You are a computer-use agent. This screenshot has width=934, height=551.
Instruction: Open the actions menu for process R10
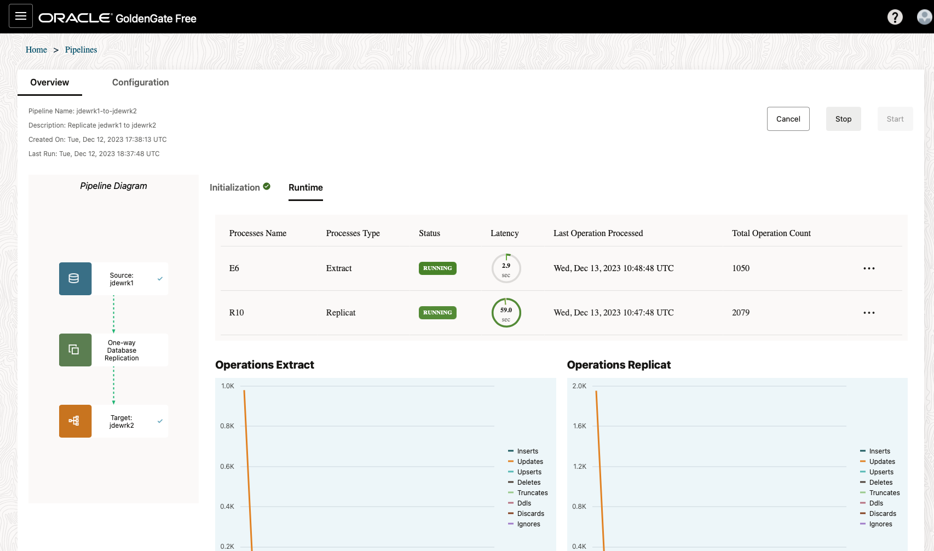[x=869, y=313]
